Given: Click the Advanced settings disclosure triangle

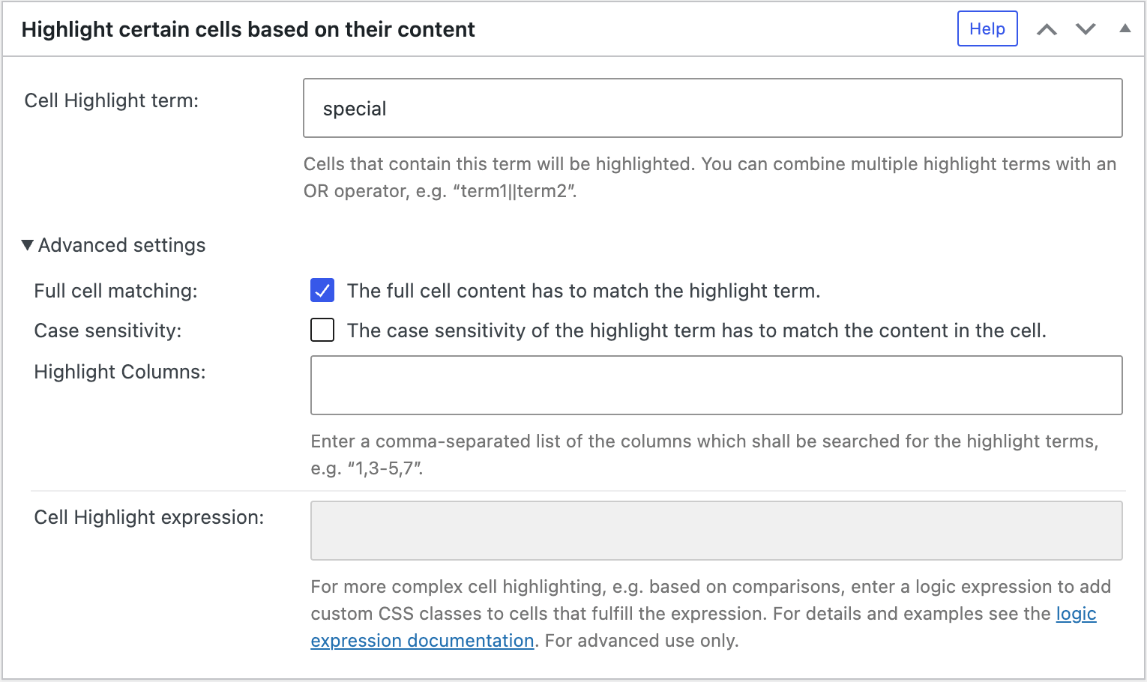Looking at the screenshot, I should [x=27, y=244].
